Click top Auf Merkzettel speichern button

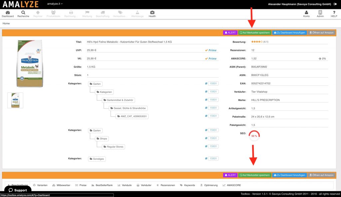pyautogui.click(x=255, y=33)
